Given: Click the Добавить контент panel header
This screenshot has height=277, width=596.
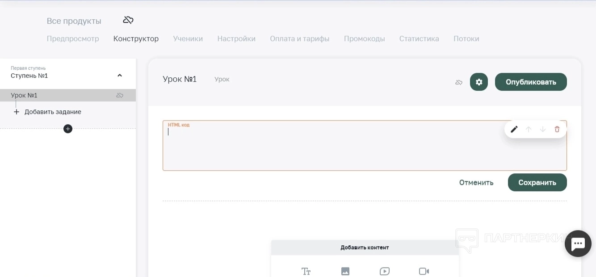Looking at the screenshot, I should [x=365, y=248].
